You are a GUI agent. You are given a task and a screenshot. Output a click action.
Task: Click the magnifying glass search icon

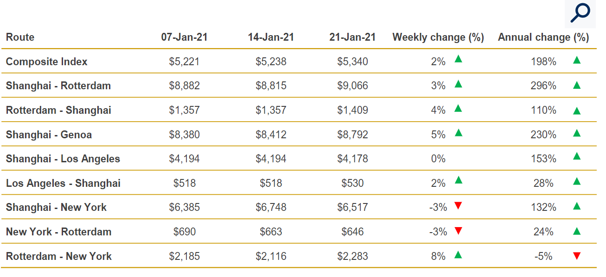click(580, 13)
